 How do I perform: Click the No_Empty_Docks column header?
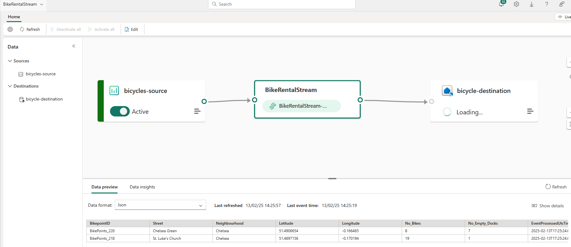[x=496, y=223]
